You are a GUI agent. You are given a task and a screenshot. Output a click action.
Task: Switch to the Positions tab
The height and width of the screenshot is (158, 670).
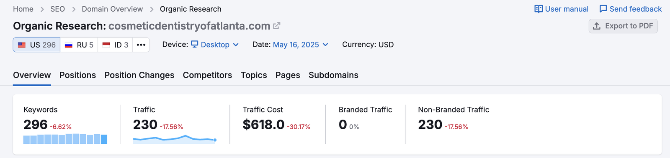click(77, 75)
